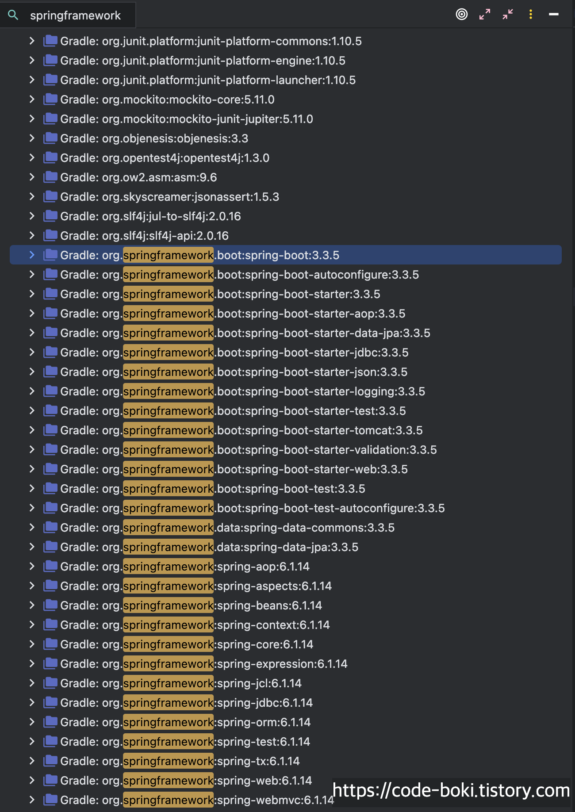The height and width of the screenshot is (812, 575).
Task: Click folder icon of spring-boot-starter-json:3.3.5
Action: pos(50,372)
